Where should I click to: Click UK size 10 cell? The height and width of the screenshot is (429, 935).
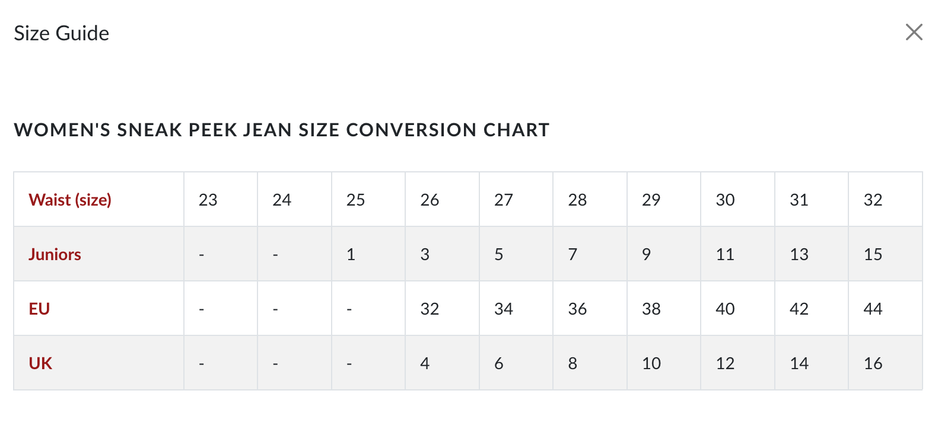point(664,363)
